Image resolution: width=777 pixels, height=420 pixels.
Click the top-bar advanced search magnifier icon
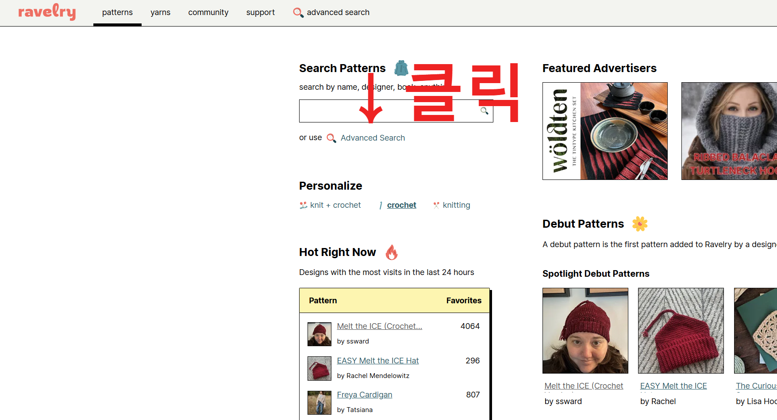pos(298,12)
